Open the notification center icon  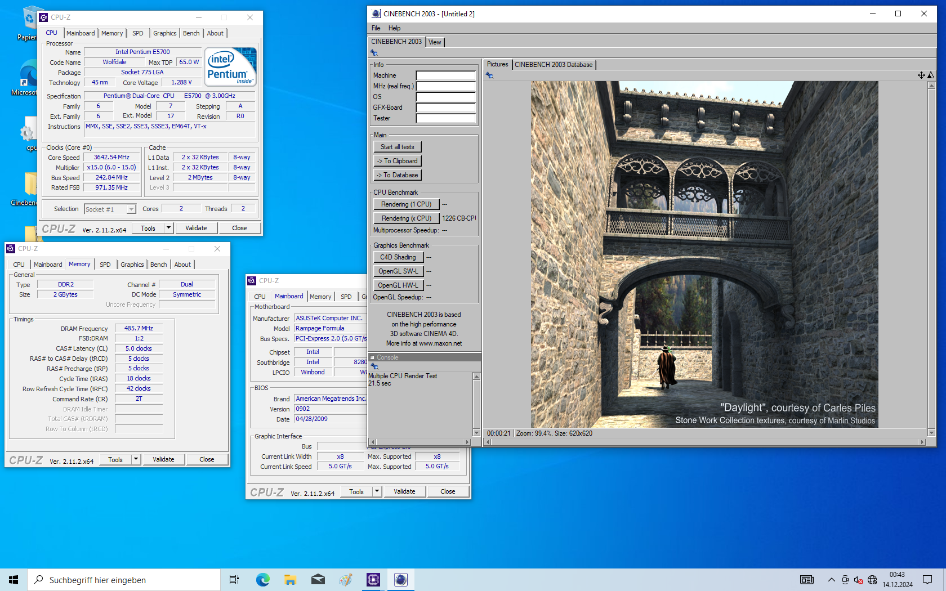[927, 580]
